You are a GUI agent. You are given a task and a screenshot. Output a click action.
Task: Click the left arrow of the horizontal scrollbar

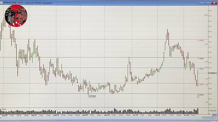pos(1,118)
